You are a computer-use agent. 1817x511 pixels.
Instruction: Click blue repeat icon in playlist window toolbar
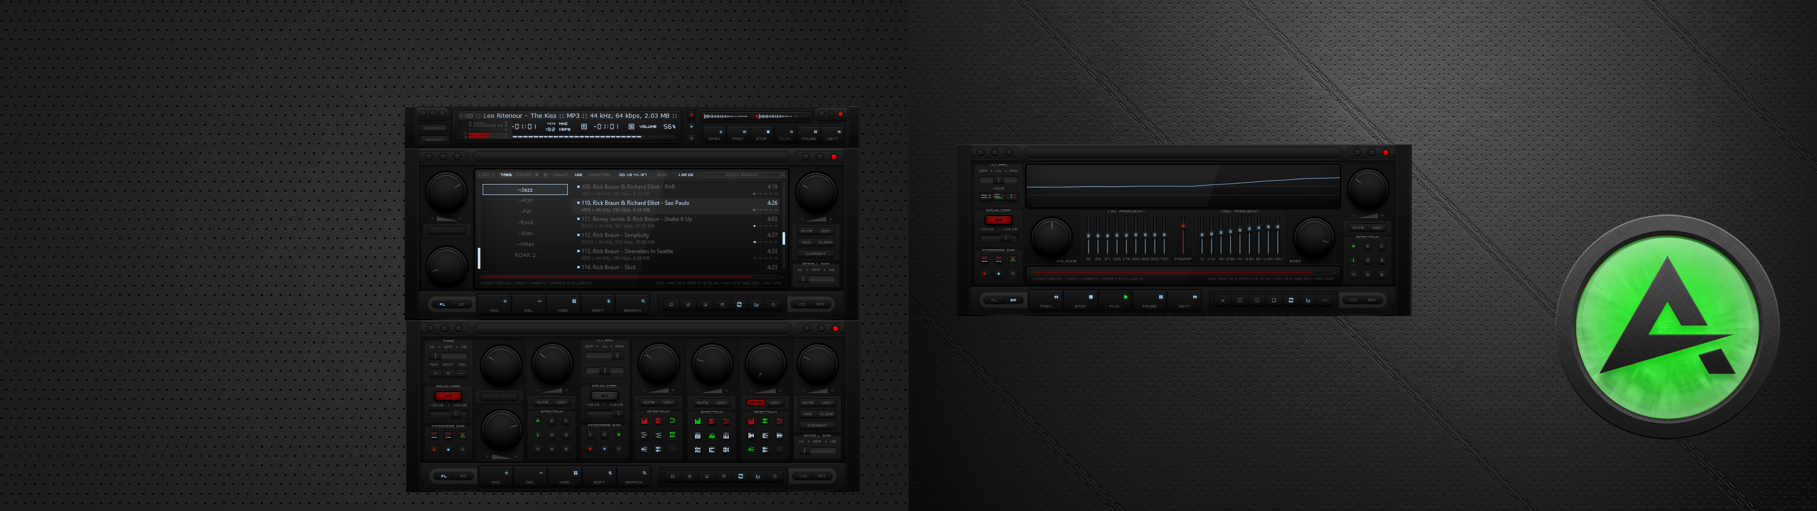[739, 305]
